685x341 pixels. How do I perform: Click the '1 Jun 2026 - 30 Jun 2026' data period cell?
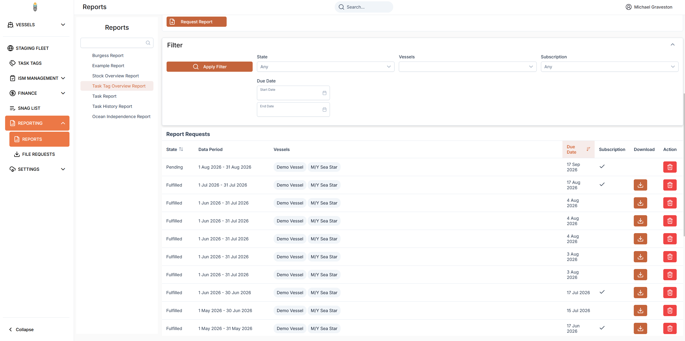point(225,293)
